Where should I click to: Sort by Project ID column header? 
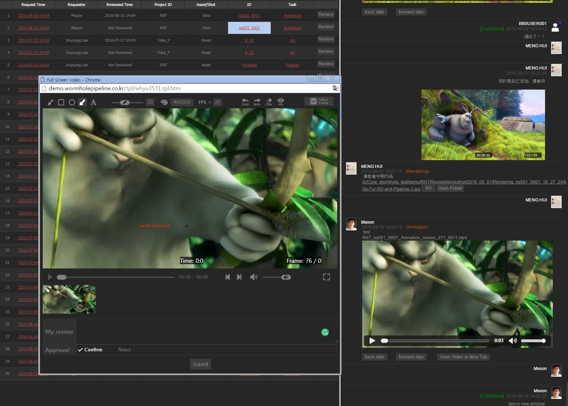coord(163,5)
